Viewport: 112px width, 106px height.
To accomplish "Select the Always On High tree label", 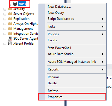I will click(x=26, y=24).
